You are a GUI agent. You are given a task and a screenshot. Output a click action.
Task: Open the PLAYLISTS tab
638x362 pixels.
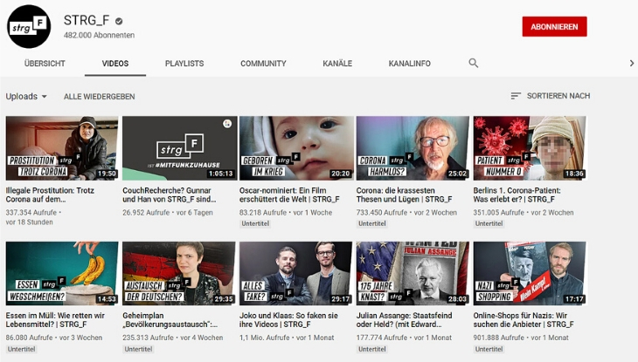tap(184, 64)
